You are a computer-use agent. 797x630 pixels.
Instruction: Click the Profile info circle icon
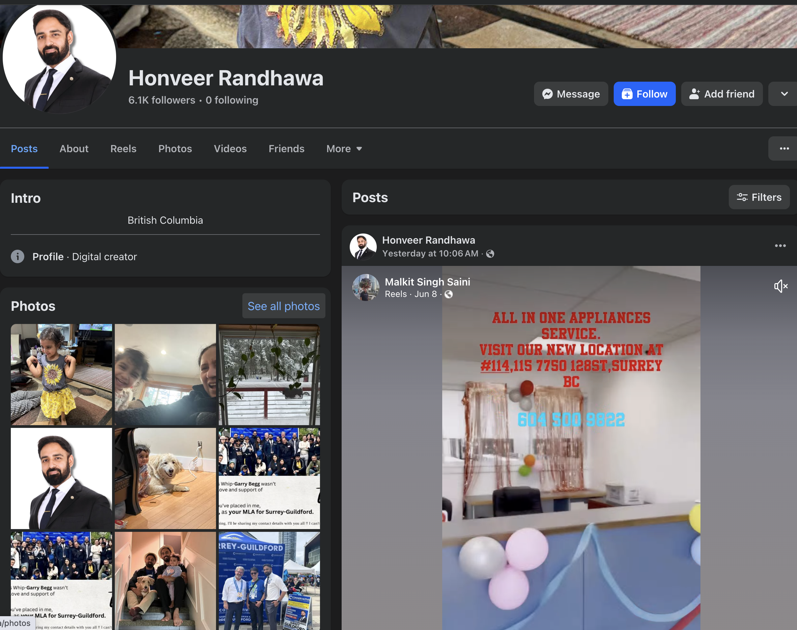pos(17,256)
